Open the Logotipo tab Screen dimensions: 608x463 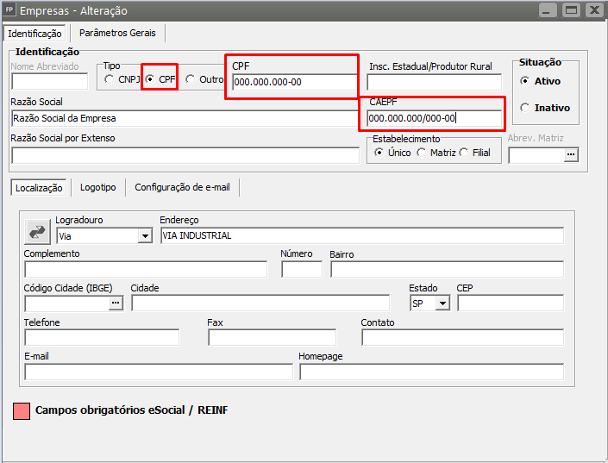pyautogui.click(x=97, y=187)
